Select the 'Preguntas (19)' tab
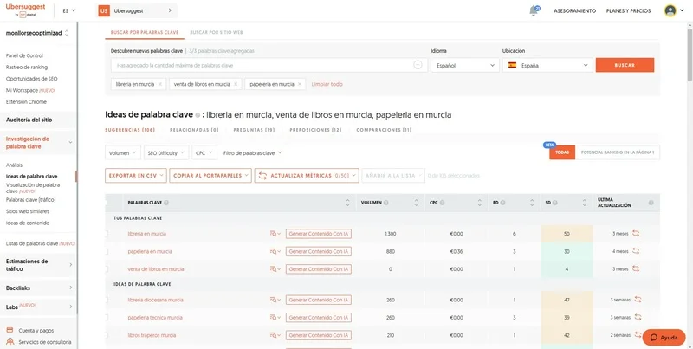Viewport: 693px width, 349px height. point(257,129)
